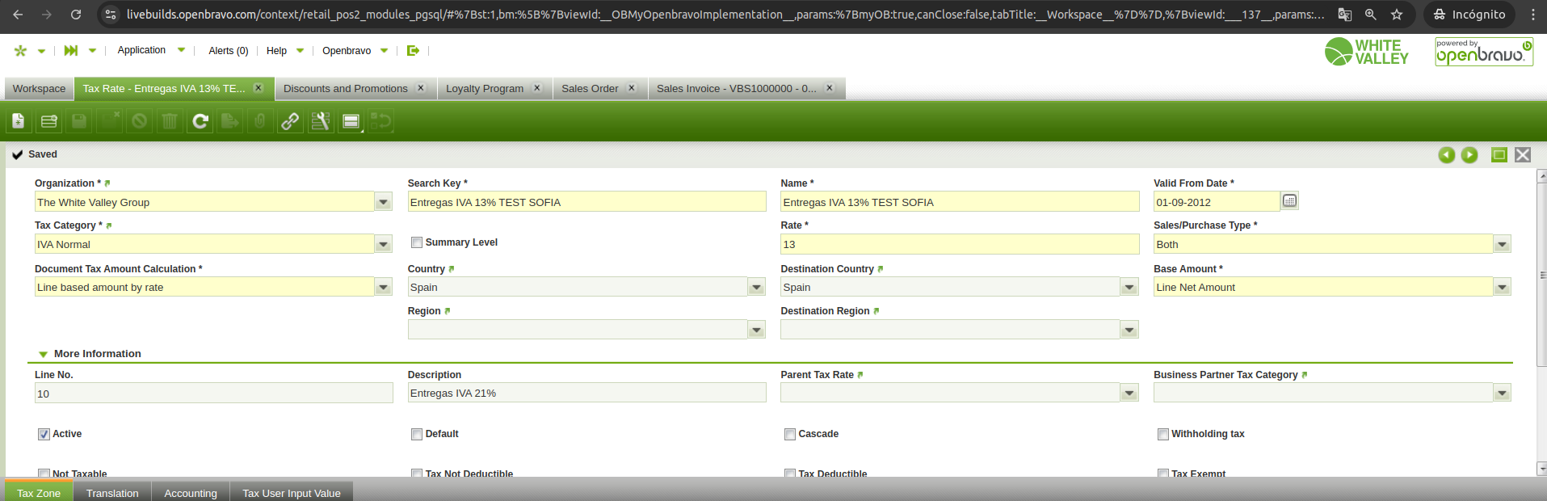Click the browser bookmark star icon
Viewport: 1547px width, 501px height.
1397,15
